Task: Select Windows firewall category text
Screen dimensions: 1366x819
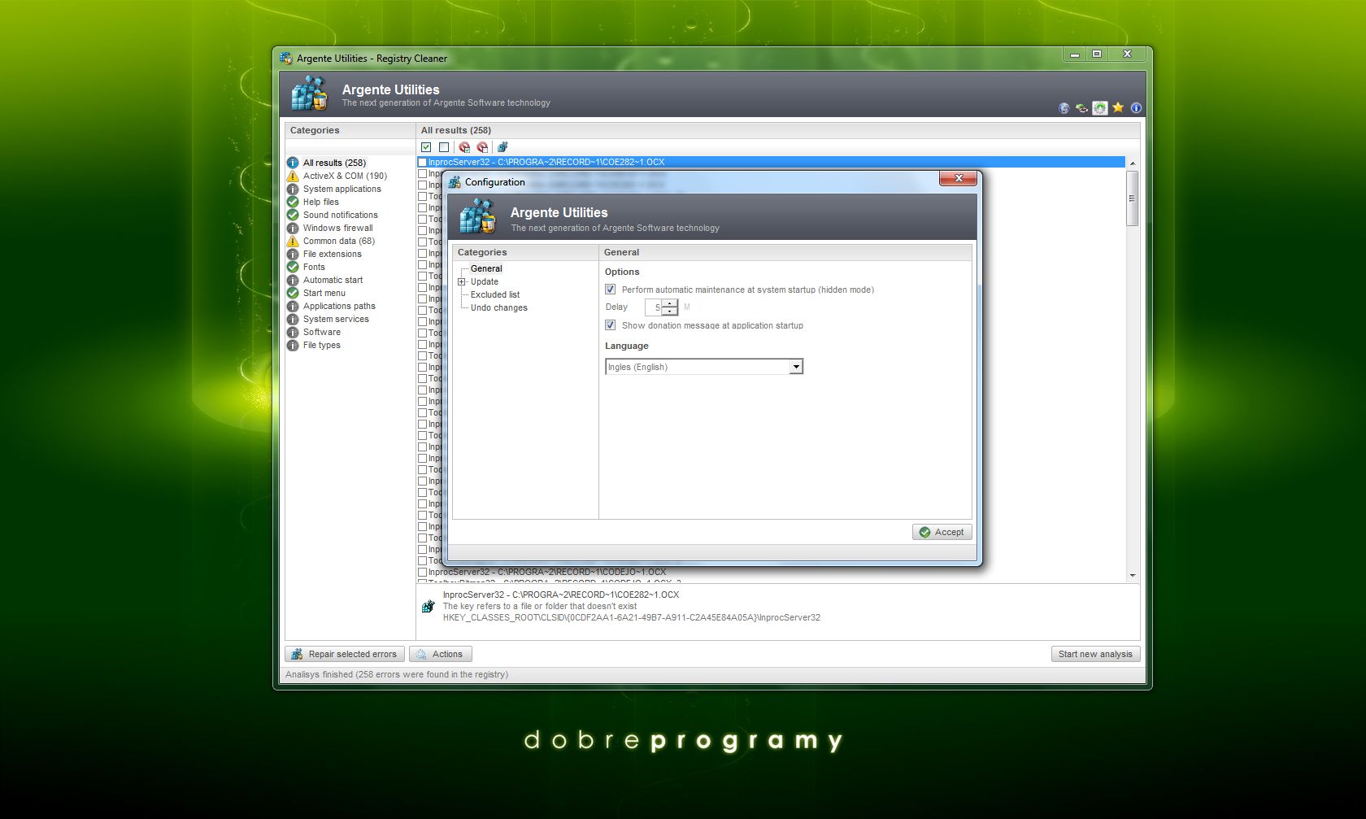Action: pyautogui.click(x=338, y=228)
